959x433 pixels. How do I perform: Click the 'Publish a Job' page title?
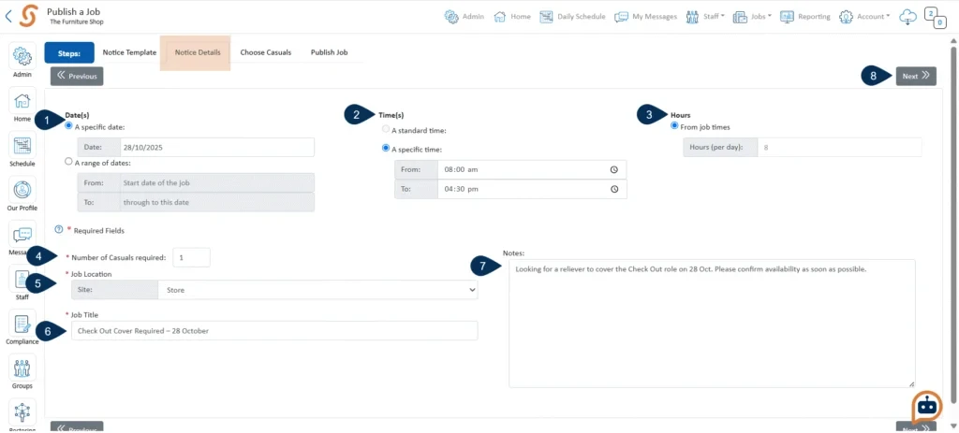coord(73,11)
